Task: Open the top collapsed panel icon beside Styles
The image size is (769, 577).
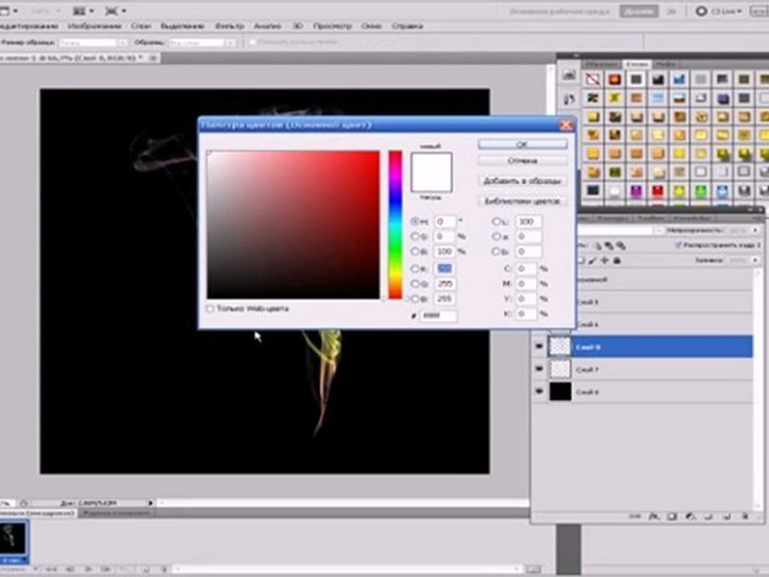Action: 569,75
